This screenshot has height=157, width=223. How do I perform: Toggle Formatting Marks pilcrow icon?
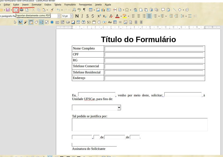point(84,10)
